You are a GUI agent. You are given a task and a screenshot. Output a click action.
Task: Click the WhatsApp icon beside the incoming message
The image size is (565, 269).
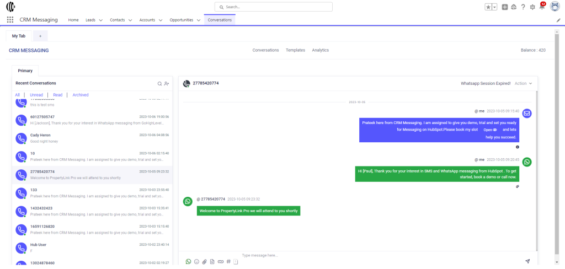188,201
